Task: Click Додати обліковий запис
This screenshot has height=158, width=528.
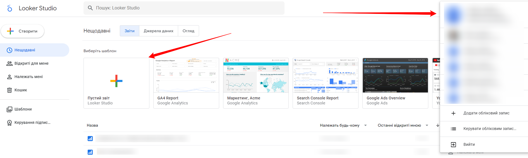Action: (484, 113)
